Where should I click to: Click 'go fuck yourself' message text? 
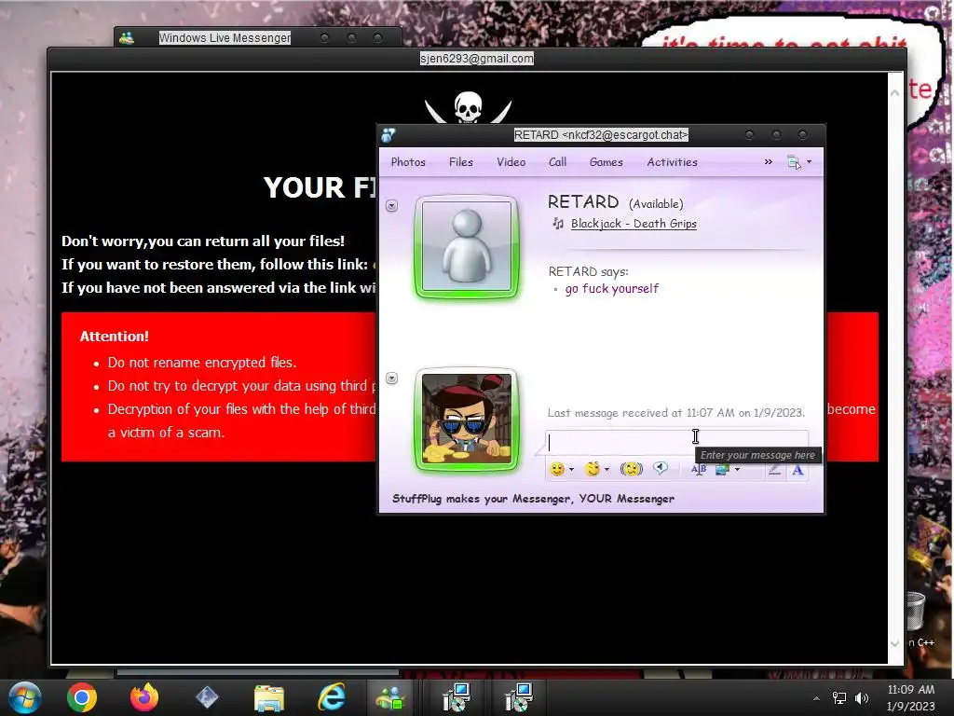[x=611, y=289]
